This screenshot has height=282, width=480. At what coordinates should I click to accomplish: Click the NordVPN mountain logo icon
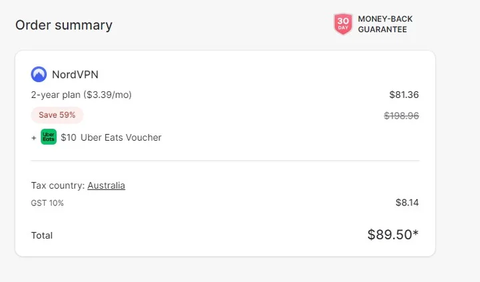pyautogui.click(x=39, y=75)
